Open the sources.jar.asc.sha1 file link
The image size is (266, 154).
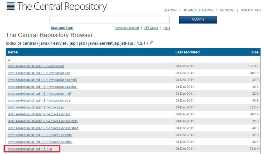click(x=43, y=128)
